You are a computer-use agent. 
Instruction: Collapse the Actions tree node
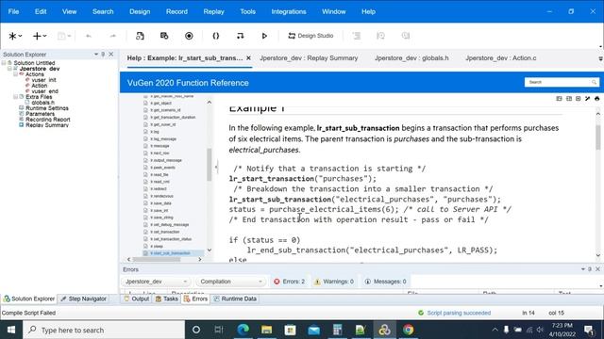tap(15, 74)
